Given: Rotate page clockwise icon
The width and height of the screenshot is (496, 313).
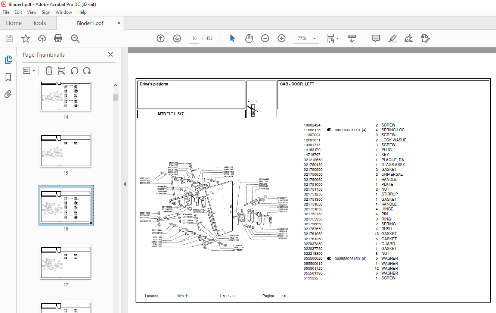Looking at the screenshot, I should click(87, 71).
